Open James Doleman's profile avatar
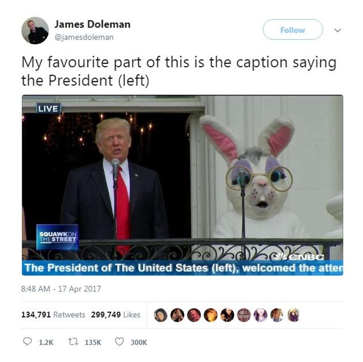The height and width of the screenshot is (362, 363). [x=35, y=30]
